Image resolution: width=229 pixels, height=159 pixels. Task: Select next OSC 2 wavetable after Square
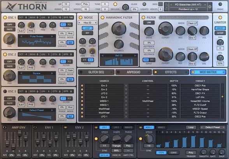click(52, 73)
